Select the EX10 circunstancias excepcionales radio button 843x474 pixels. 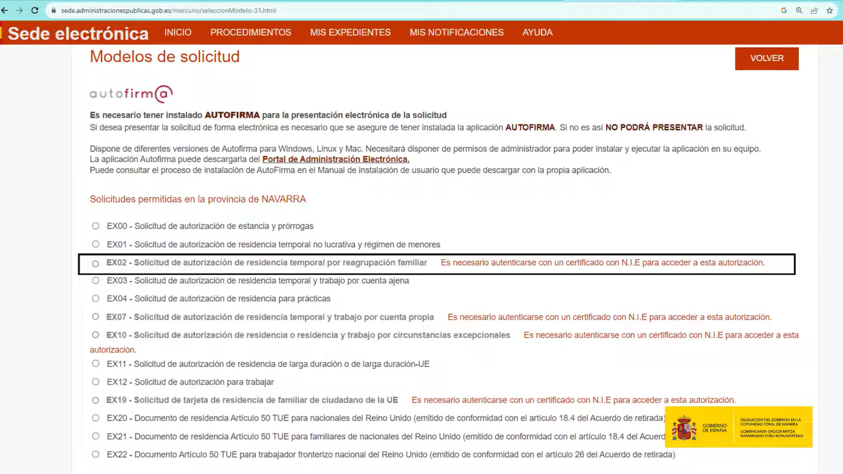pyautogui.click(x=95, y=334)
